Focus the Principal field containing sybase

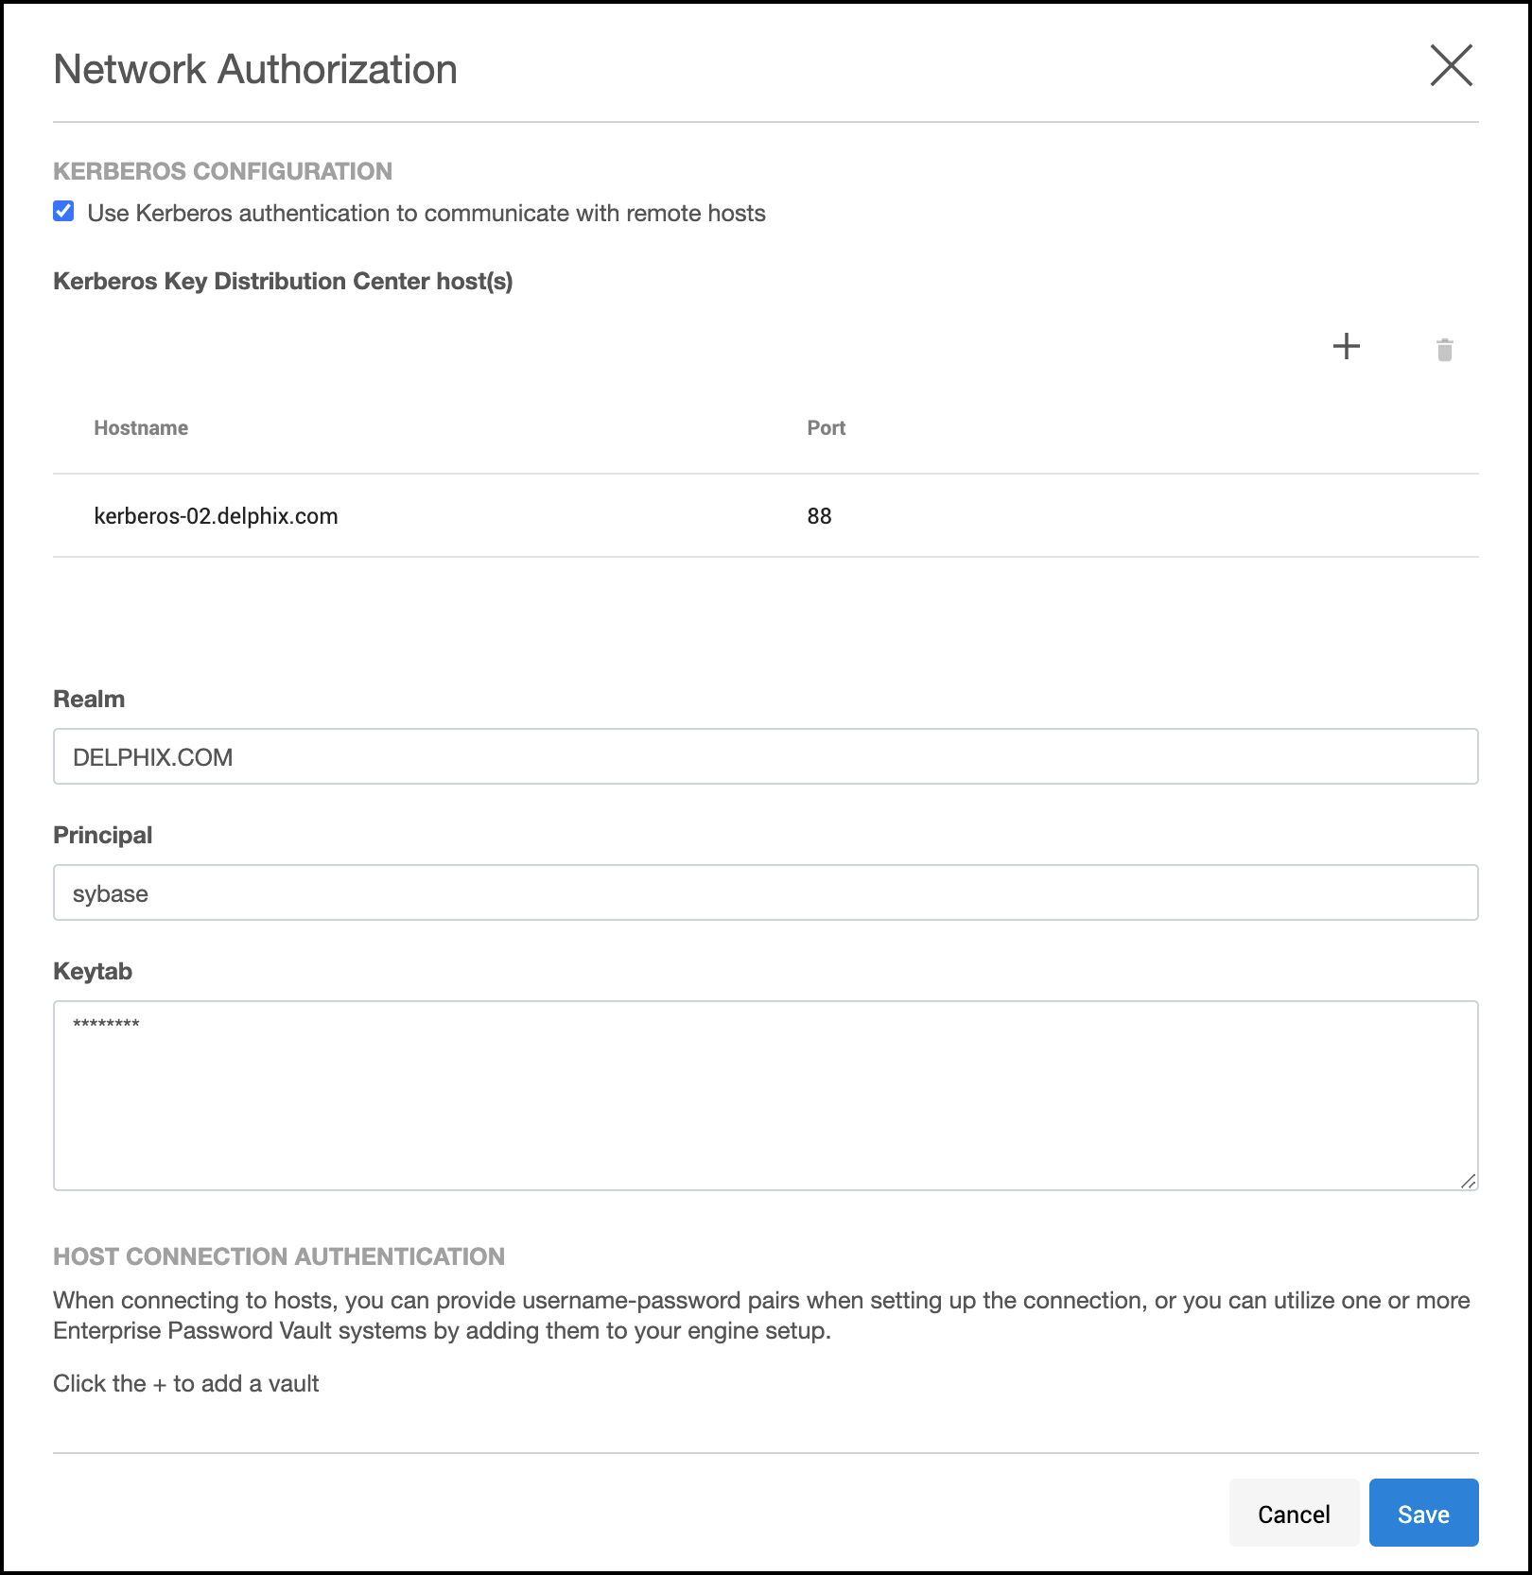(x=764, y=892)
